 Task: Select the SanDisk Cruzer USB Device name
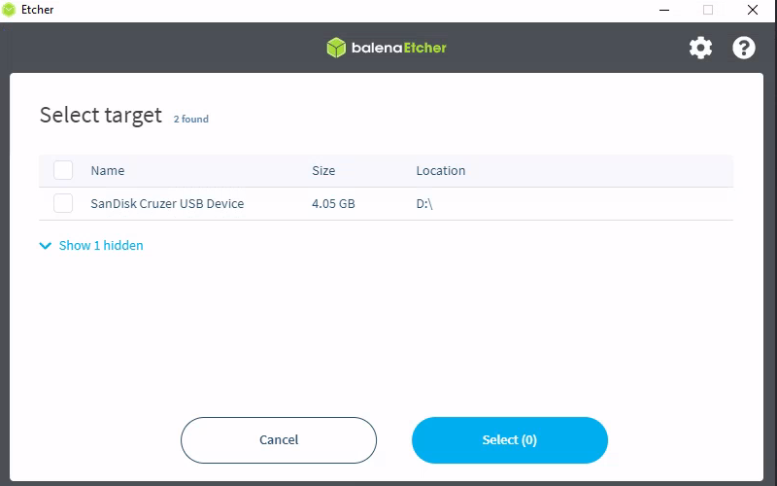pos(167,204)
